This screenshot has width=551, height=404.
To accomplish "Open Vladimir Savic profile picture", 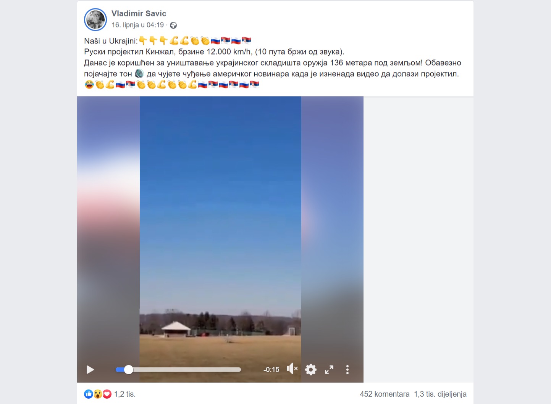I will click(x=95, y=19).
